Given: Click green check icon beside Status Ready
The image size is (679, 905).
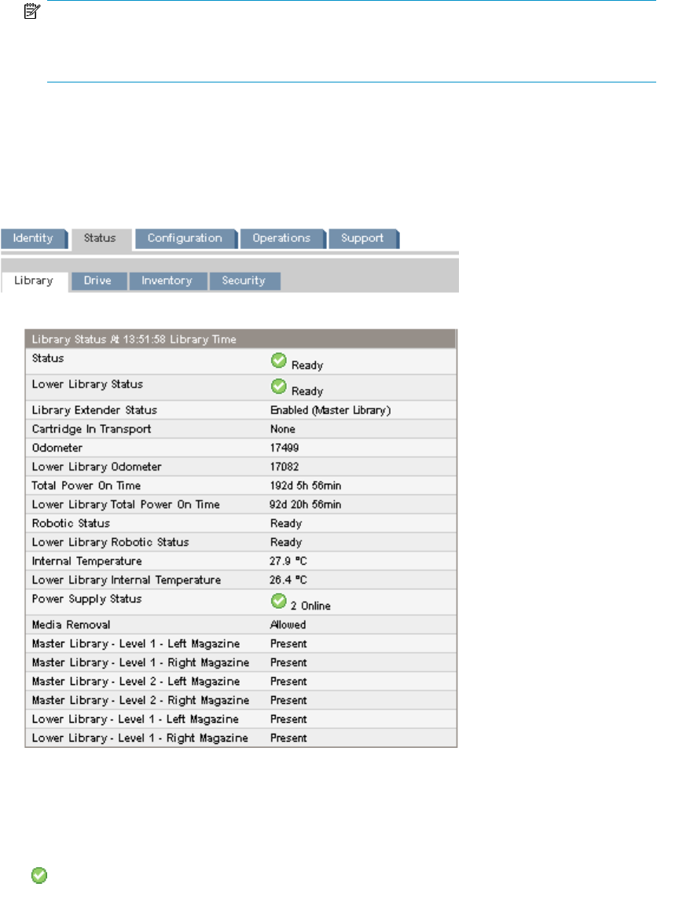Looking at the screenshot, I should coord(279,361).
